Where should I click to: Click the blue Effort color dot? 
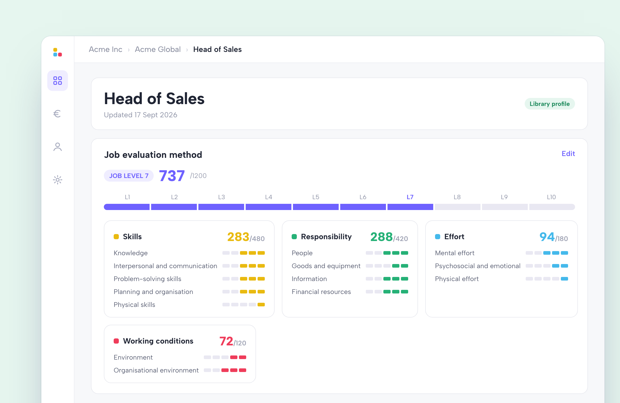pyautogui.click(x=438, y=237)
